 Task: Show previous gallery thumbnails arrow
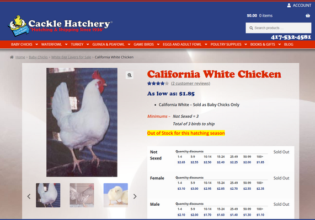pos(29,196)
